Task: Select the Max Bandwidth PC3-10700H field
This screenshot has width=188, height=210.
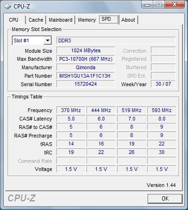Action: click(86, 59)
